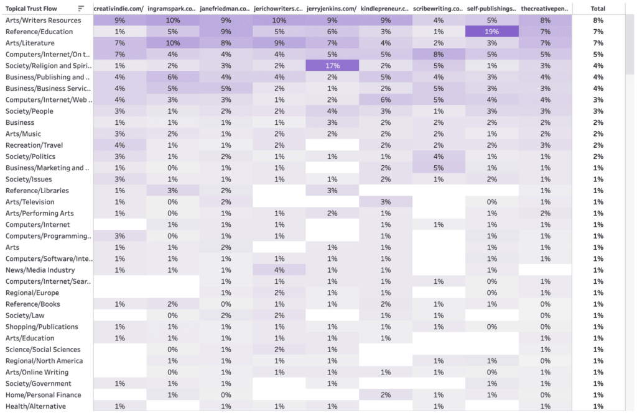Image resolution: width=637 pixels, height=418 pixels.
Task: Click the Total column header
Action: [x=598, y=9]
